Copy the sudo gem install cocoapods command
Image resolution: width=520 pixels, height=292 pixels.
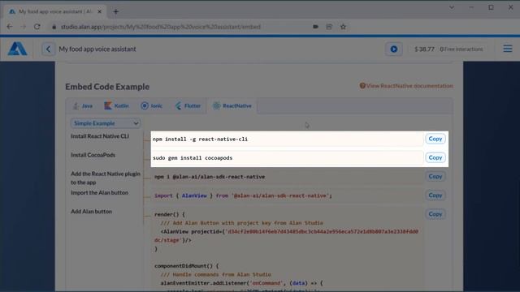435,157
